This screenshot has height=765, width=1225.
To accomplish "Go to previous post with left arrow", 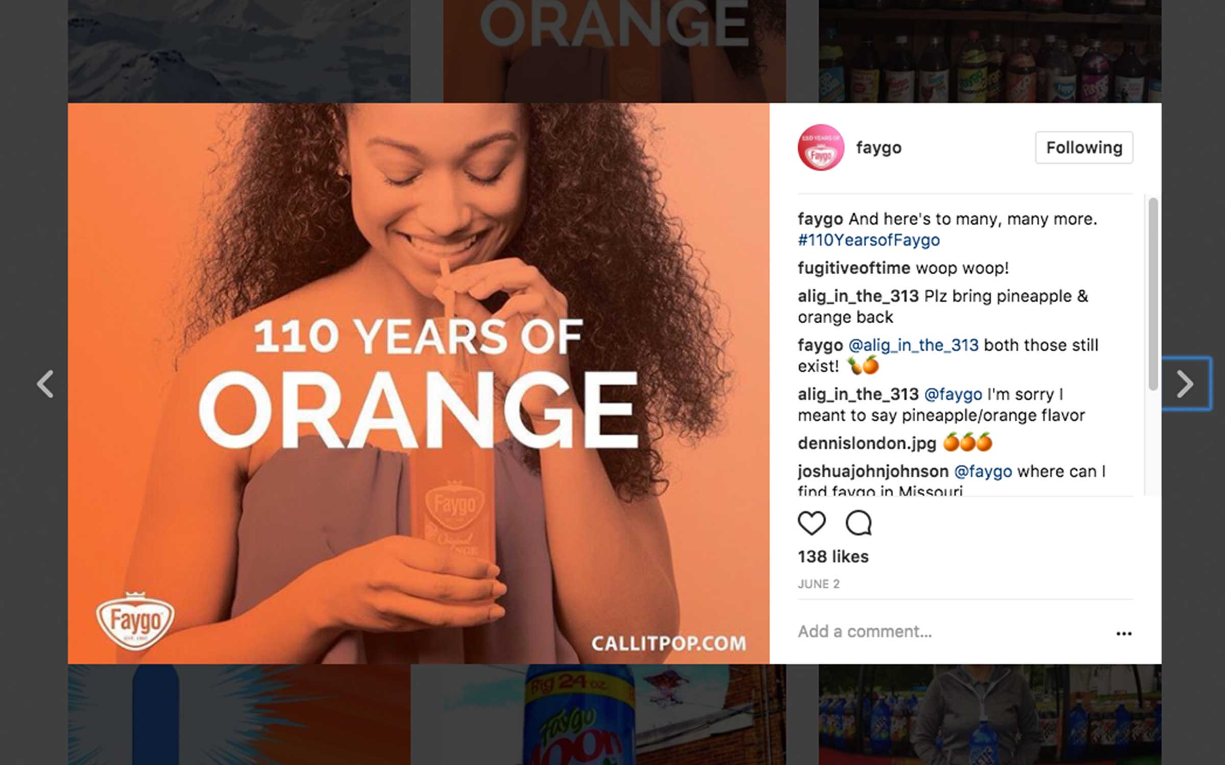I will 45,384.
